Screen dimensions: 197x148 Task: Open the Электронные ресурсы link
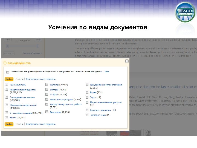click(x=61, y=99)
